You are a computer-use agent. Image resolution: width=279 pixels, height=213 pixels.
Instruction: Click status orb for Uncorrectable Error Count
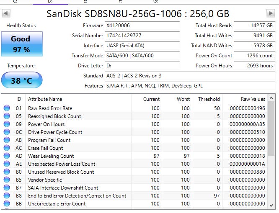pos(7,203)
